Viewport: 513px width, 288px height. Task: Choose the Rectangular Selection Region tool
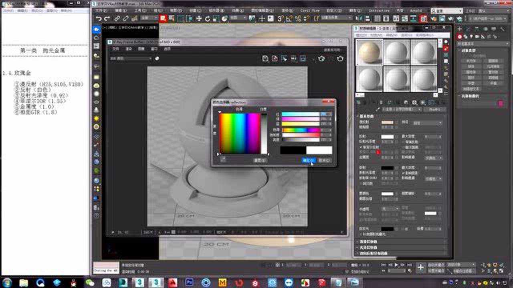pyautogui.click(x=180, y=18)
